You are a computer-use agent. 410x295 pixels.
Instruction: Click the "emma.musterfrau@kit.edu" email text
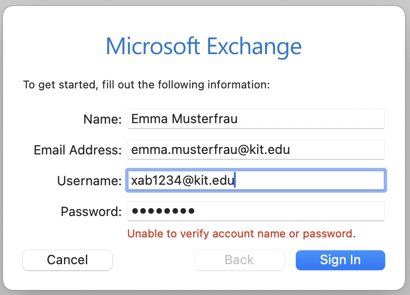pos(210,149)
